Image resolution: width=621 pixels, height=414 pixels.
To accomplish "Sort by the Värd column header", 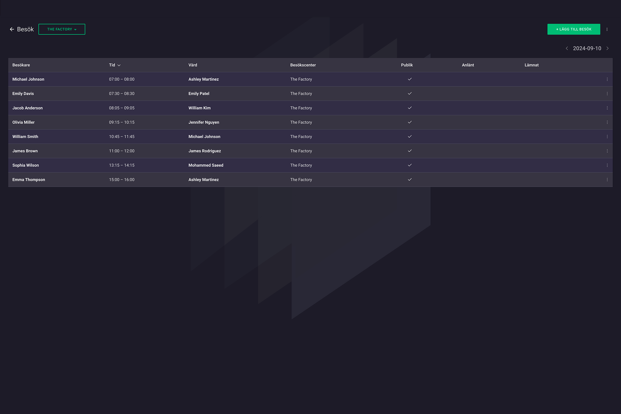I will [x=193, y=65].
